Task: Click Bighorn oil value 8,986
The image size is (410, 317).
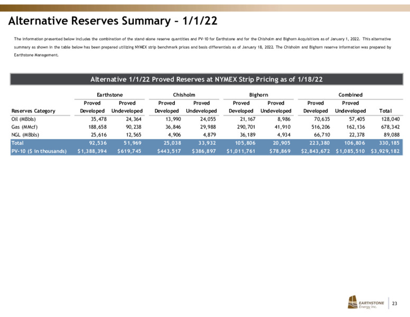Action: tap(284, 119)
